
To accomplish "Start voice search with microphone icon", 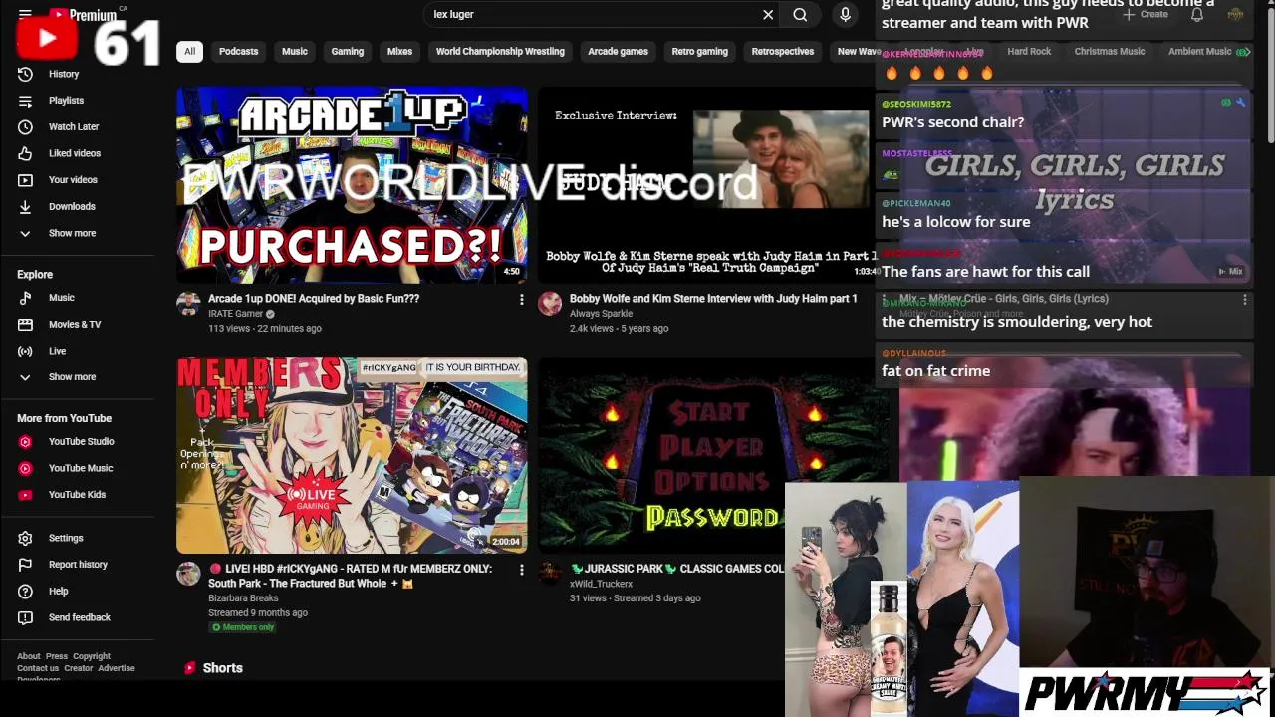I will point(845,15).
